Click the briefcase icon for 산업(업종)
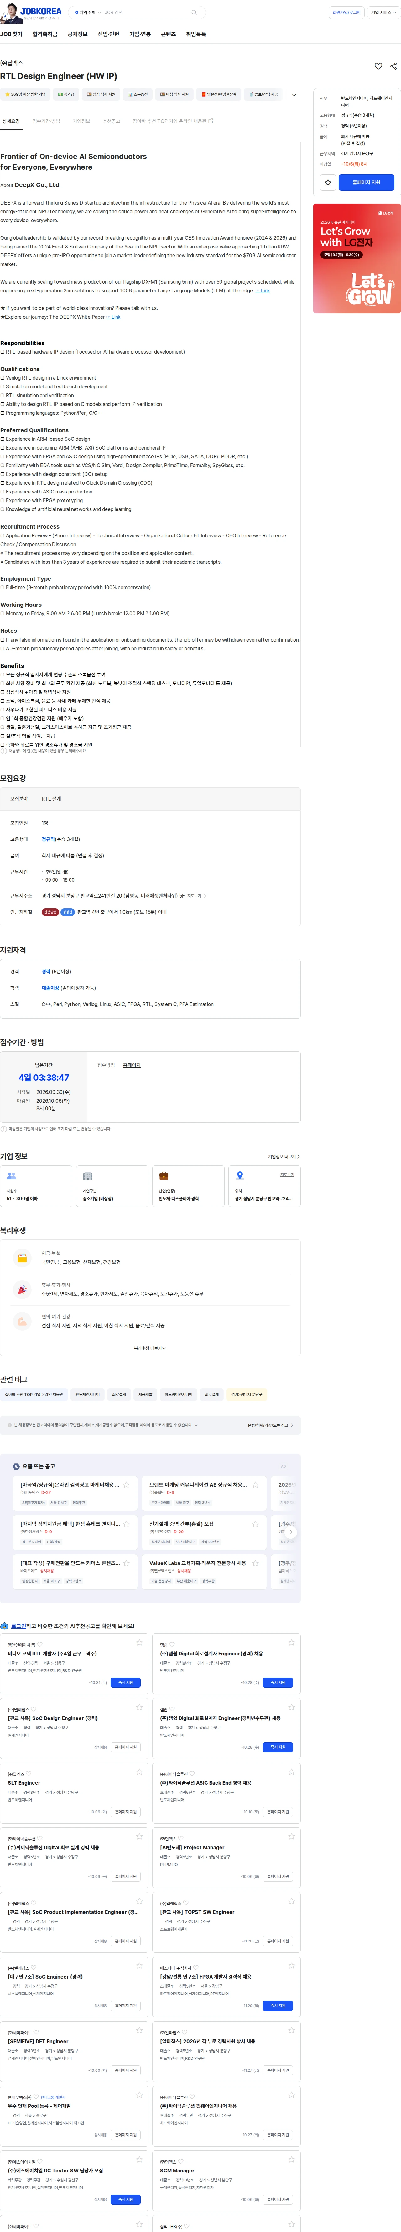The image size is (401, 2232). click(164, 1176)
